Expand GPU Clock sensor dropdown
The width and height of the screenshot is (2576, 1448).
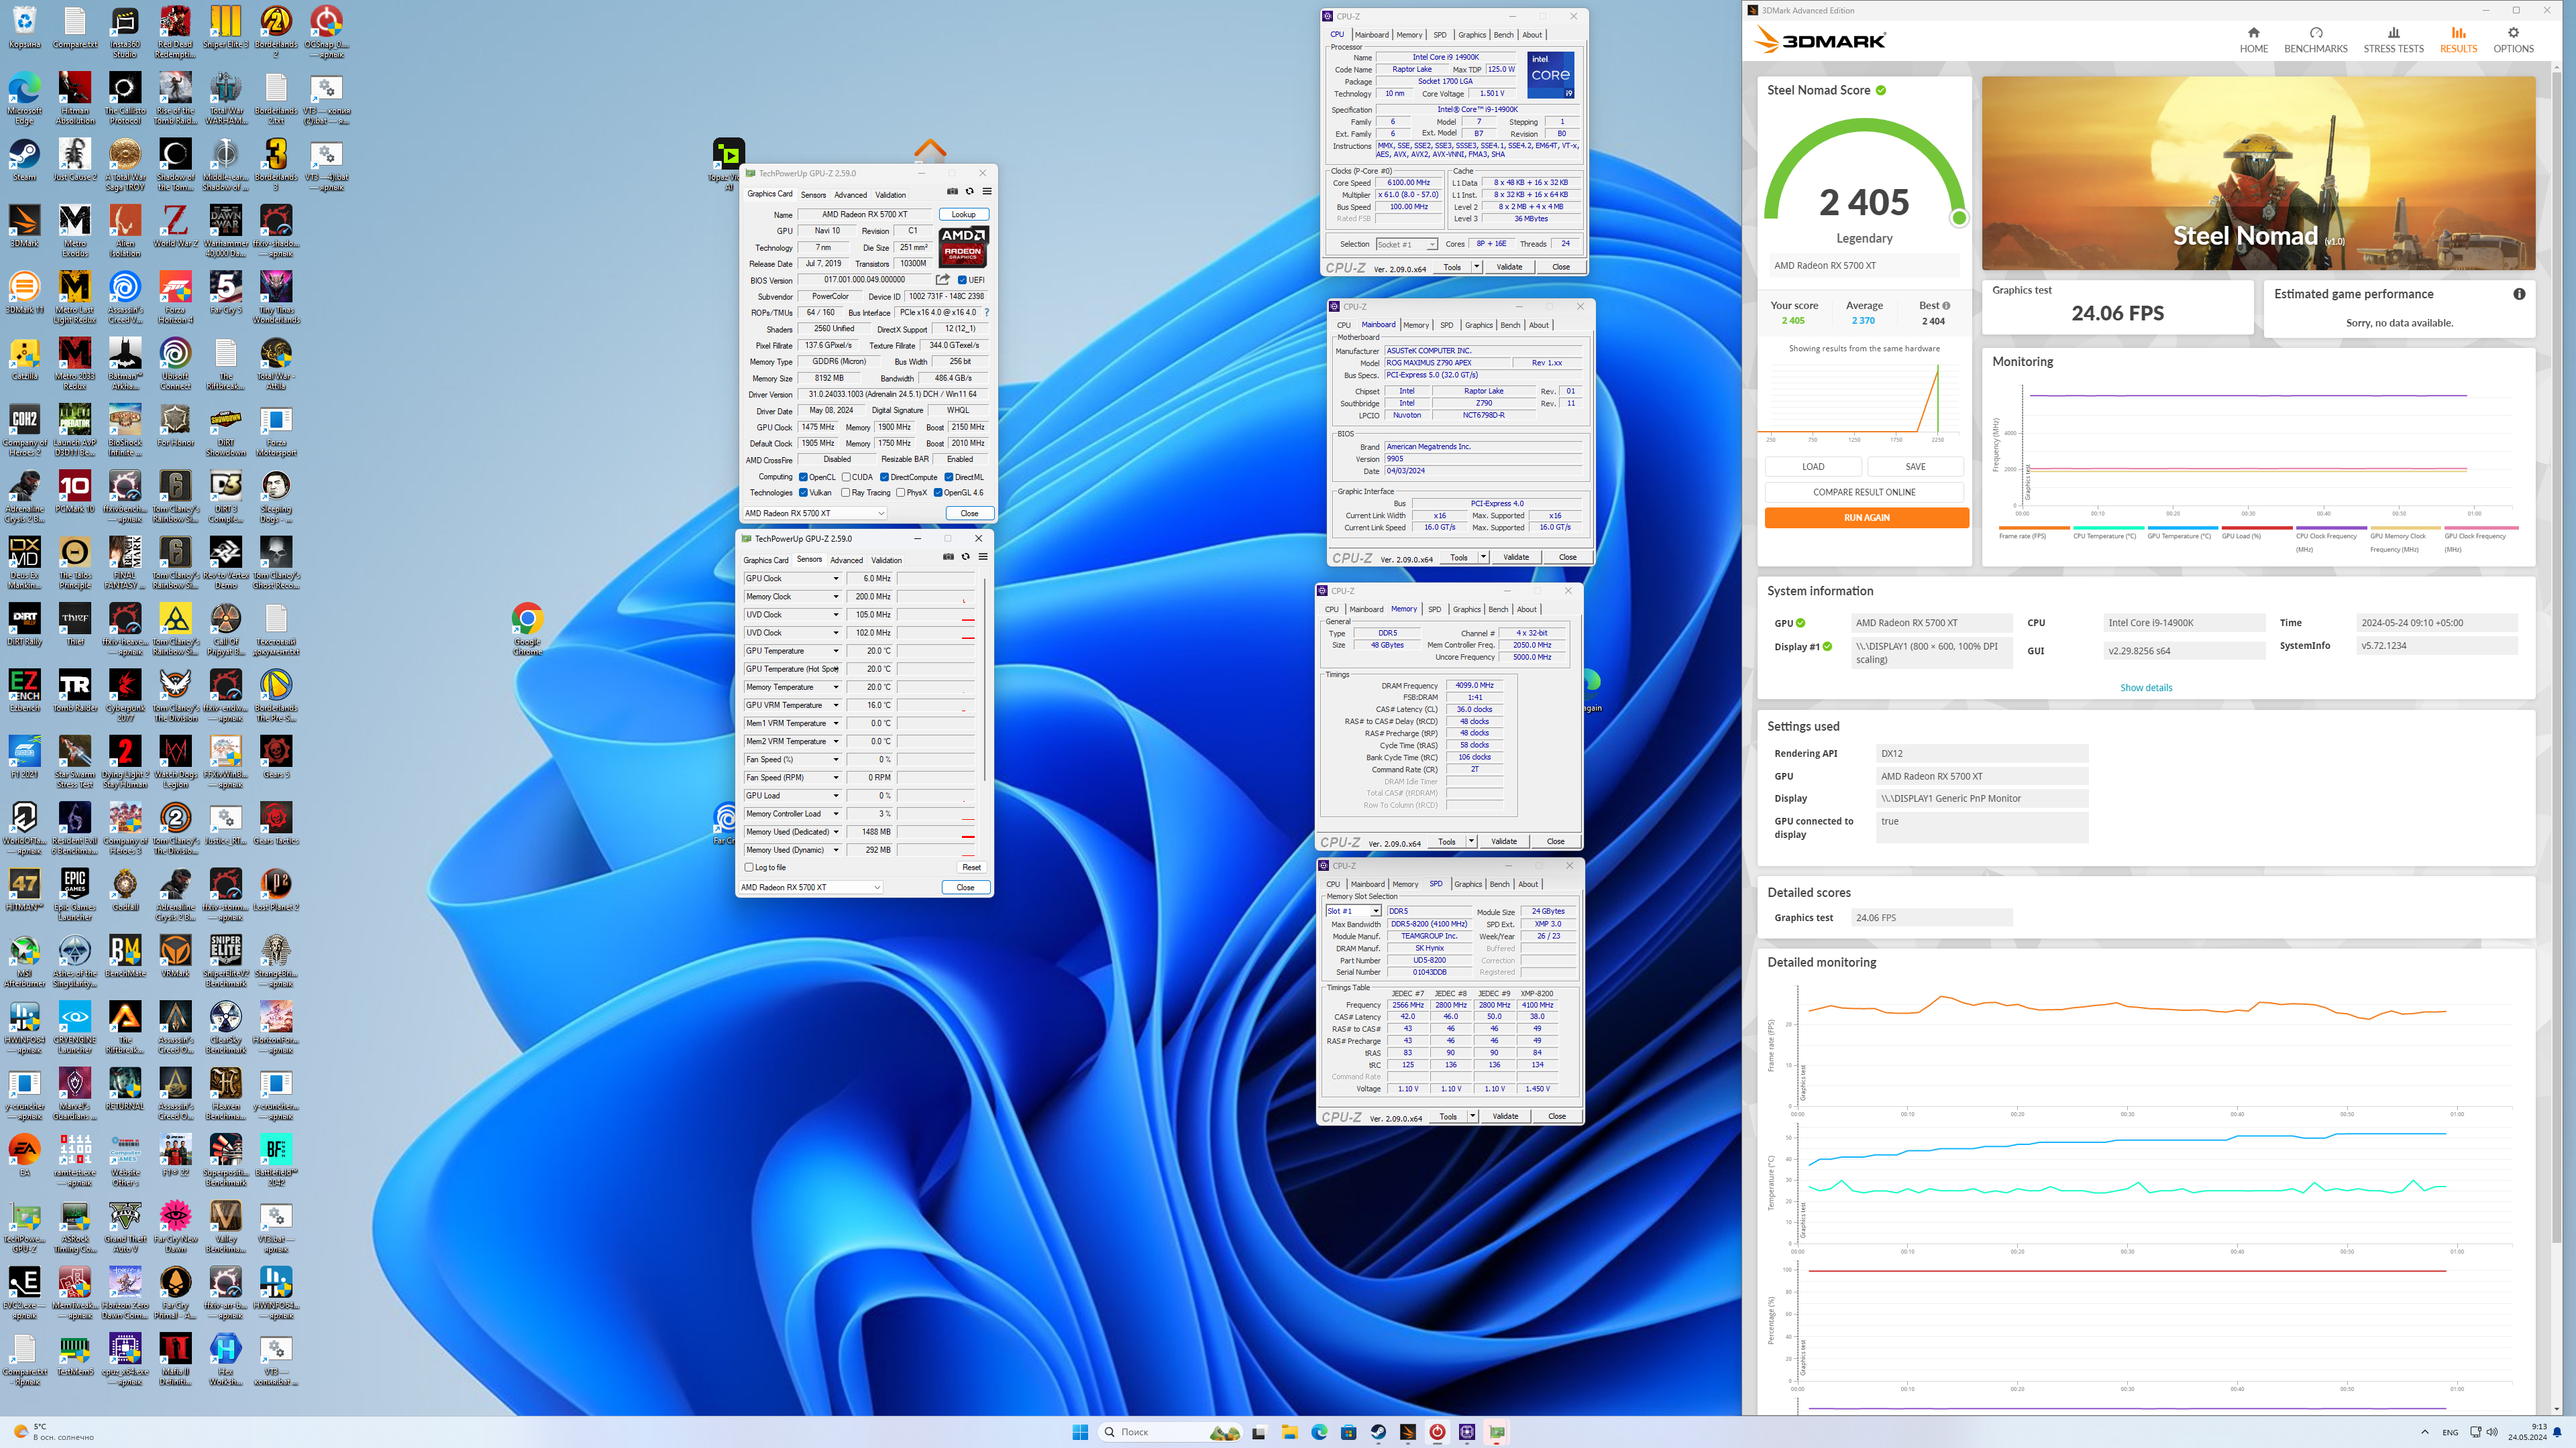click(x=836, y=579)
